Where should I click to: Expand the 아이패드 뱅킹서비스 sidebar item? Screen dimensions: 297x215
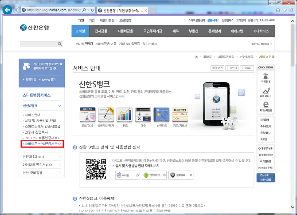[x=60, y=164]
